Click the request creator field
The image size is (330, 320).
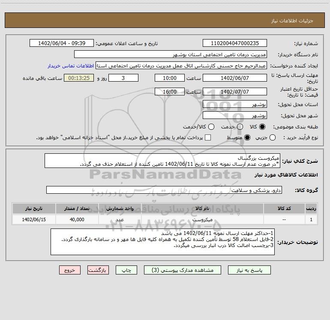point(181,66)
